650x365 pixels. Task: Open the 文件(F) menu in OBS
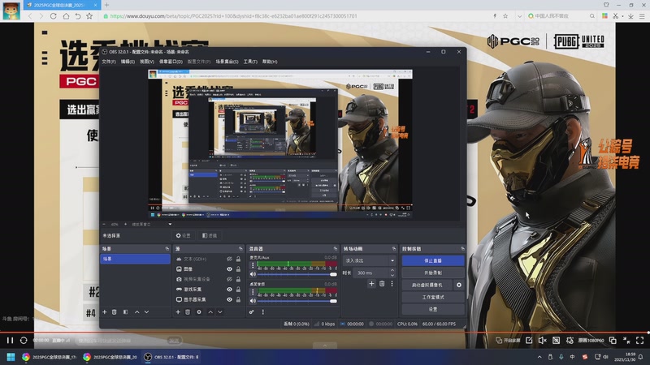(x=109, y=62)
